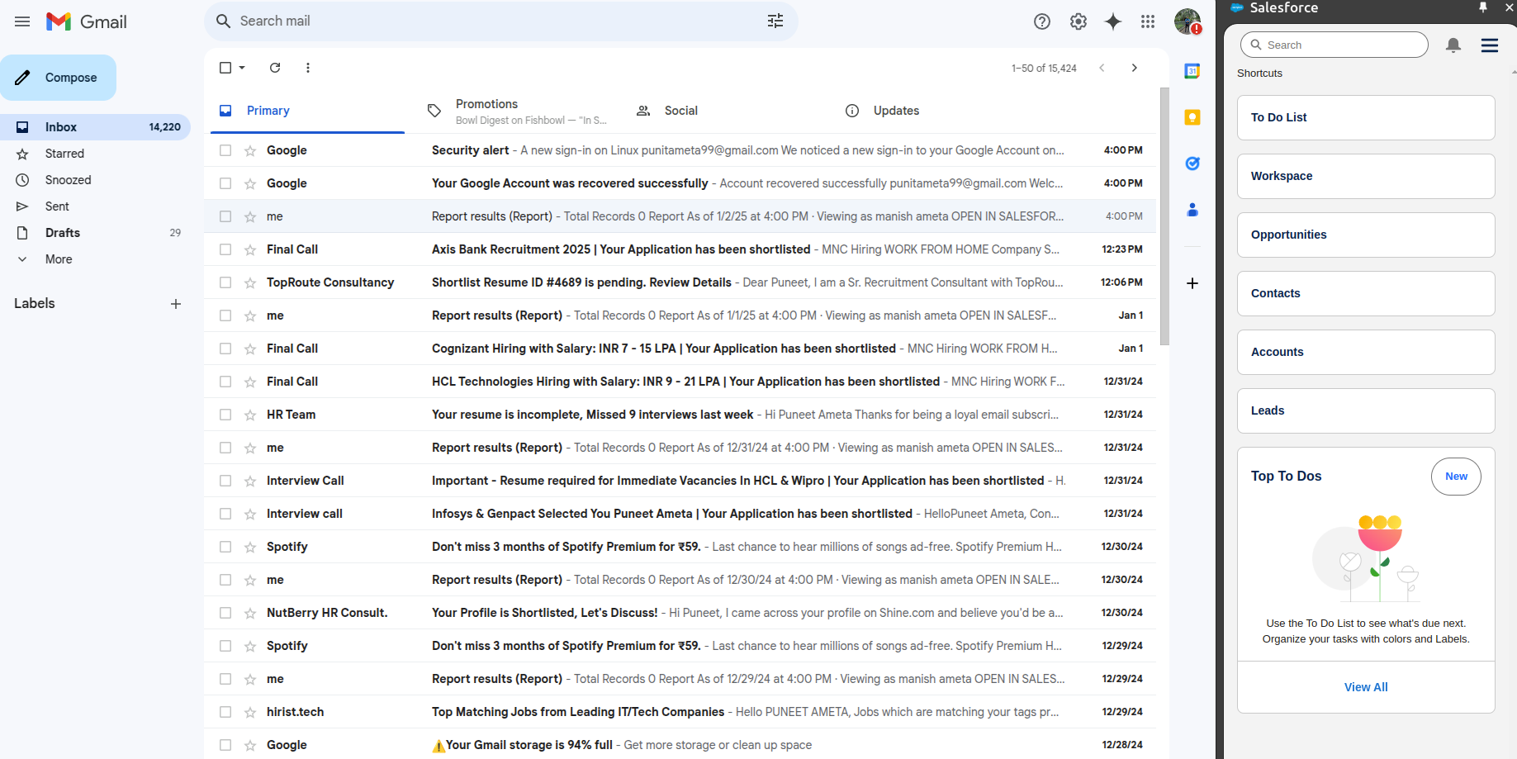Open the select dropdown arrow beside the checkbox
The image size is (1517, 759).
point(240,68)
